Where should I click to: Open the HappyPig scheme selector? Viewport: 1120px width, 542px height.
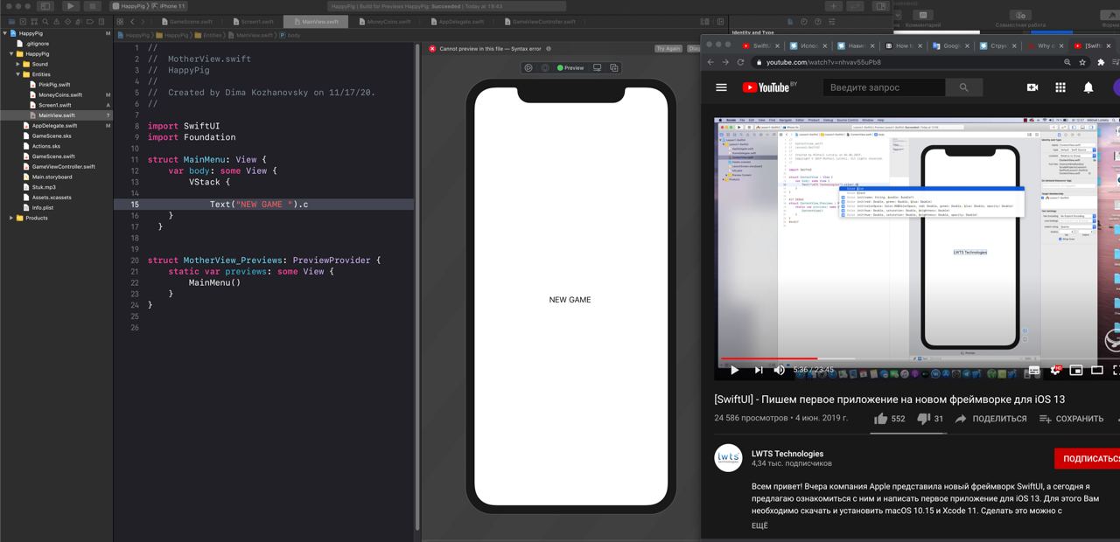[x=132, y=6]
